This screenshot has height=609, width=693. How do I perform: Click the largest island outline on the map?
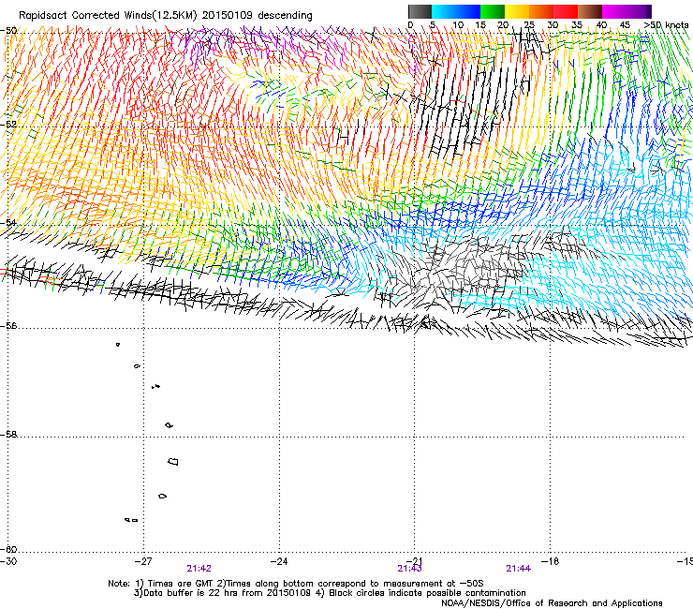pos(173,461)
